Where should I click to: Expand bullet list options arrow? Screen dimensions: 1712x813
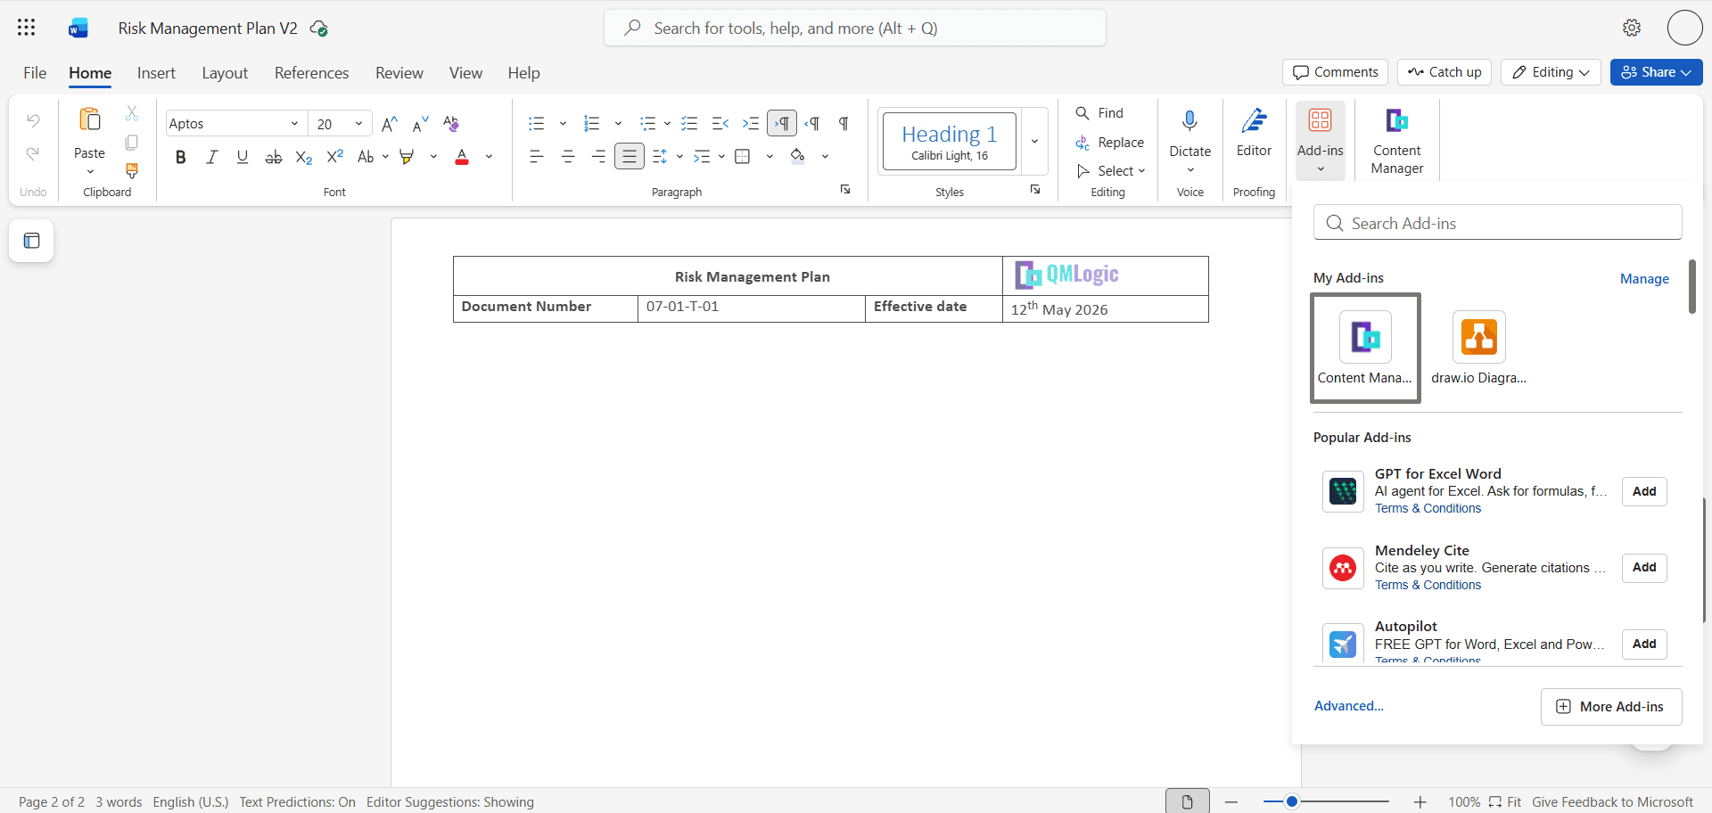click(563, 124)
